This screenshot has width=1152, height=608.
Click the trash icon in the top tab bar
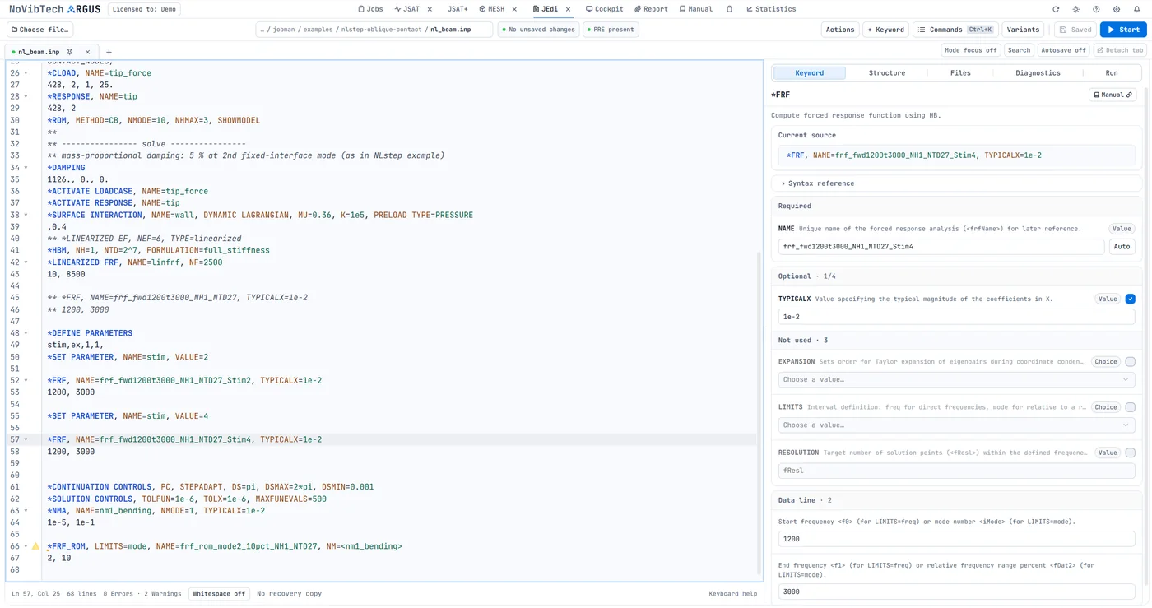(729, 9)
